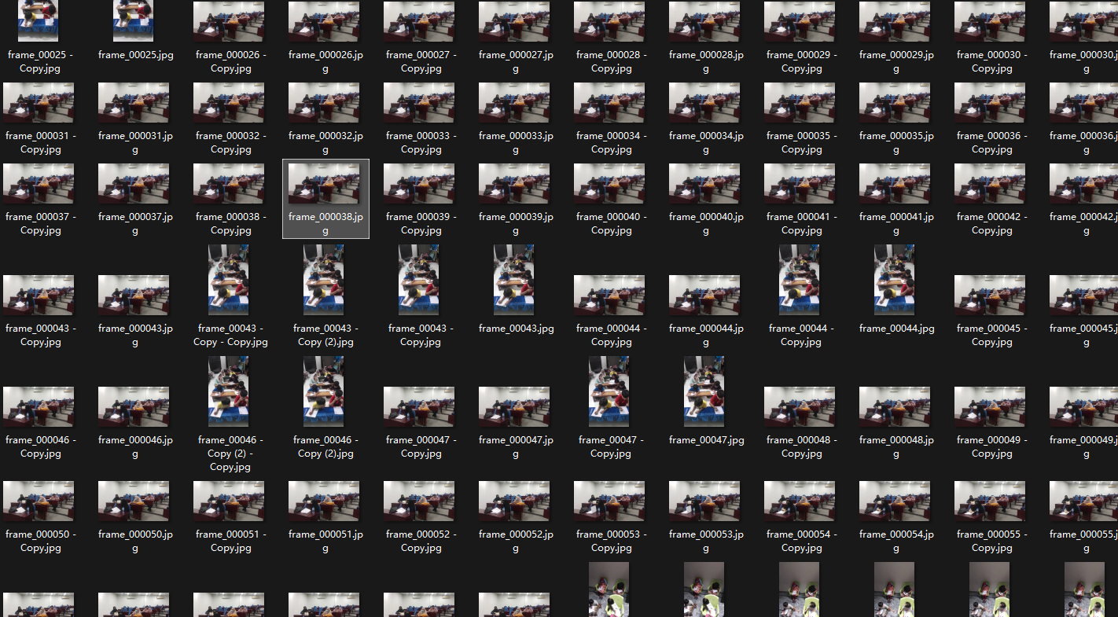Choose the frame_000049 - Copy.jpg thumbnail

pyautogui.click(x=990, y=406)
